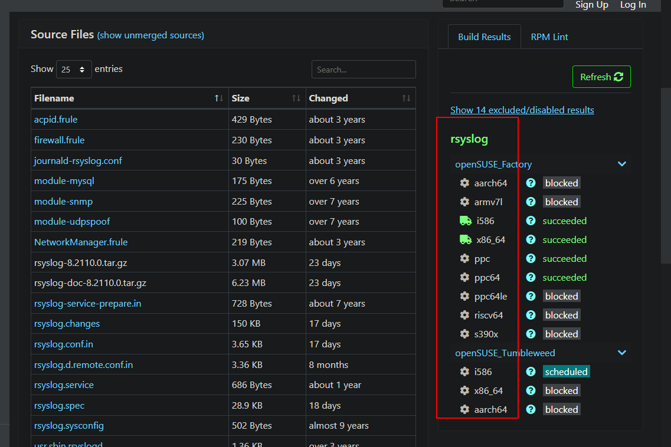Click the refresh arrows icon in the Refresh button
671x447 pixels.
618,77
